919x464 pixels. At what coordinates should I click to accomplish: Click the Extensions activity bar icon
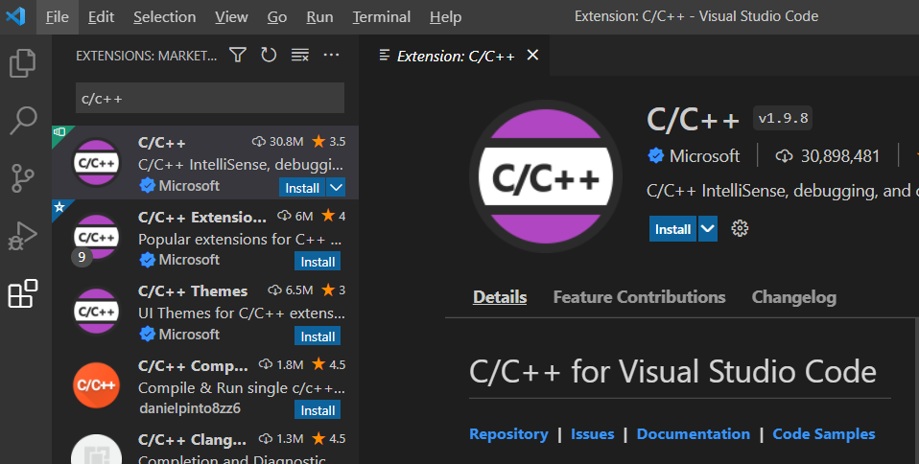(23, 294)
